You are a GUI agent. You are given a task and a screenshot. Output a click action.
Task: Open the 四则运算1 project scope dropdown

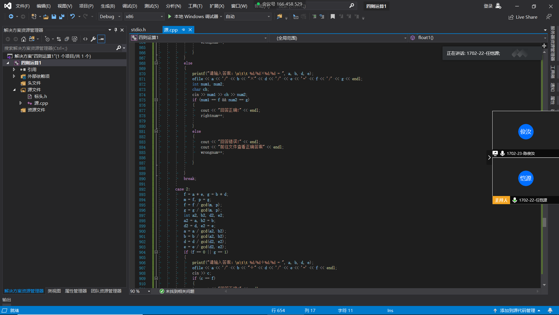(199, 38)
